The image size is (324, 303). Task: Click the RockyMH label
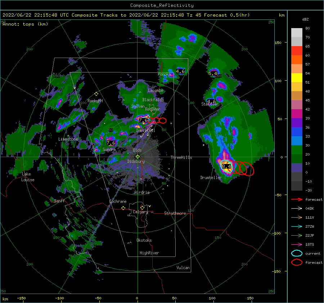pyautogui.click(x=95, y=101)
